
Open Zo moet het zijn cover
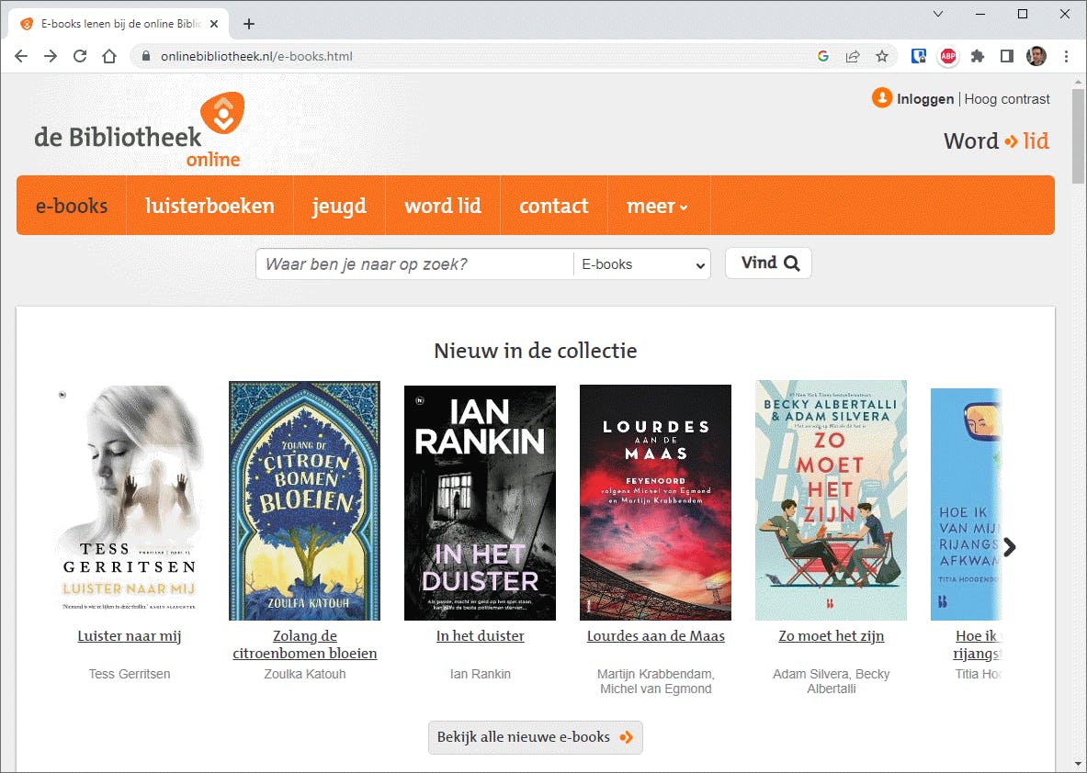[x=831, y=500]
